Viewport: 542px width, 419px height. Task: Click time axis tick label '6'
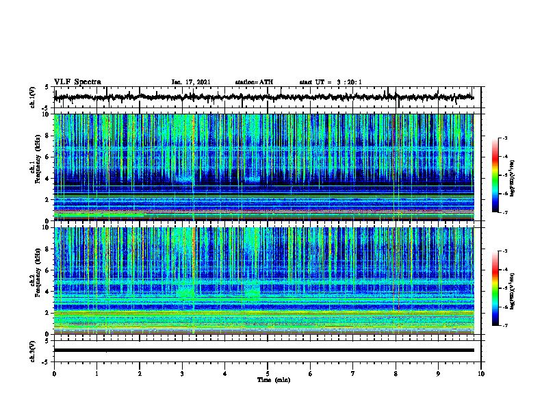point(311,374)
